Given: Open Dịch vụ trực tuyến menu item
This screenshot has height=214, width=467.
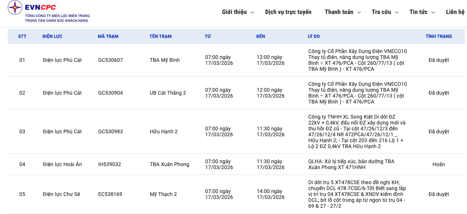Looking at the screenshot, I should coord(288,12).
